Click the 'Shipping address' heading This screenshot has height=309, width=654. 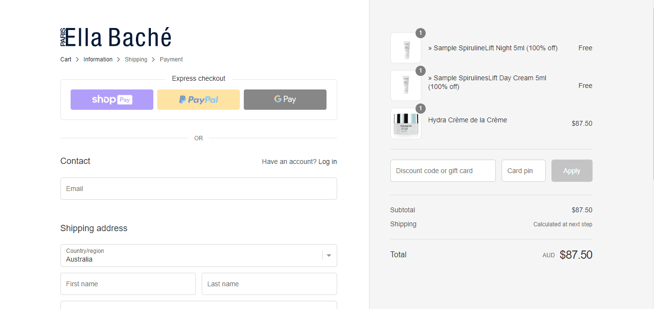[94, 228]
